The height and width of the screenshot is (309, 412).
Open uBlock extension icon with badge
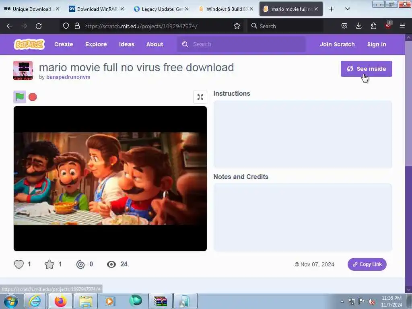388,25
